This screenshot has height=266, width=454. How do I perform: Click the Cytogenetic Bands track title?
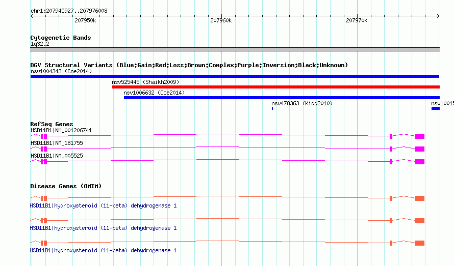pyautogui.click(x=61, y=38)
